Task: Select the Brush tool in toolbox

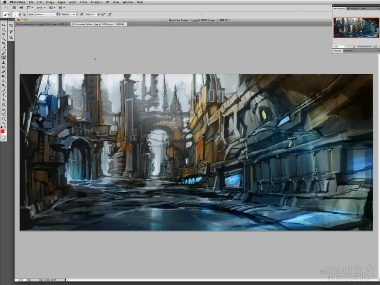Action: pyautogui.click(x=4, y=58)
